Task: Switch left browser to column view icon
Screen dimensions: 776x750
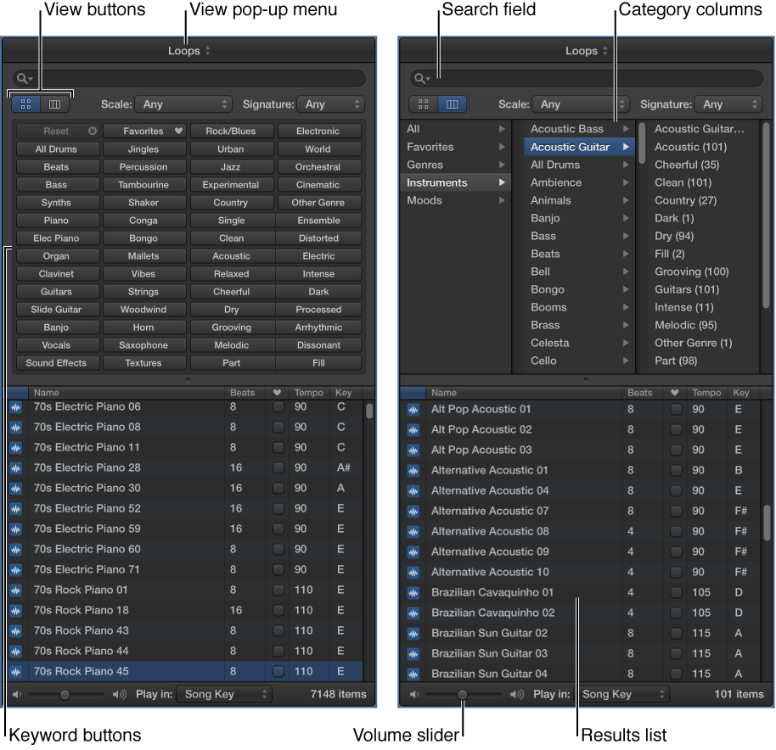Action: [54, 104]
